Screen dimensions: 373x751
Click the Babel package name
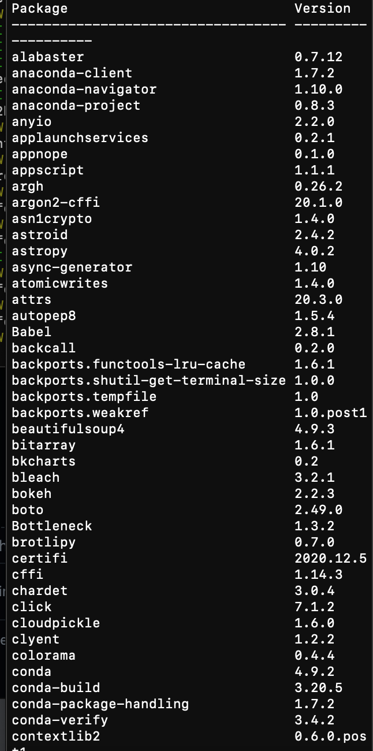[31, 332]
